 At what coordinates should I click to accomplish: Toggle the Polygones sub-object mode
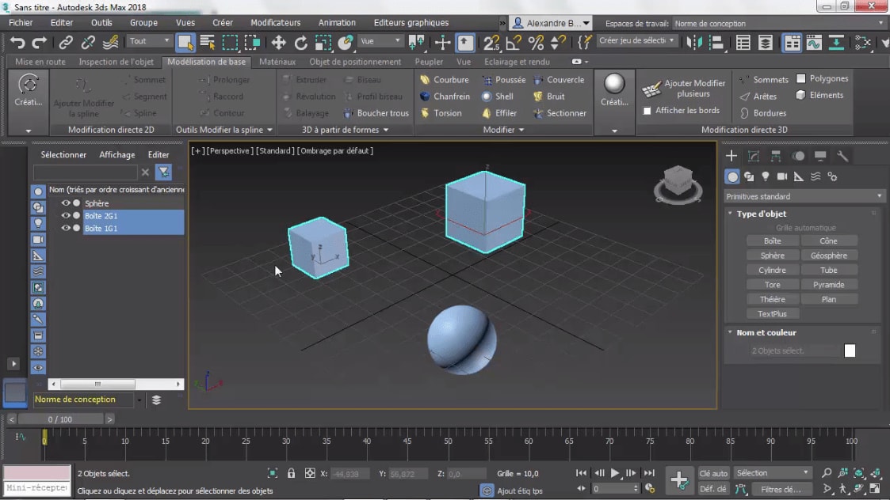point(823,79)
